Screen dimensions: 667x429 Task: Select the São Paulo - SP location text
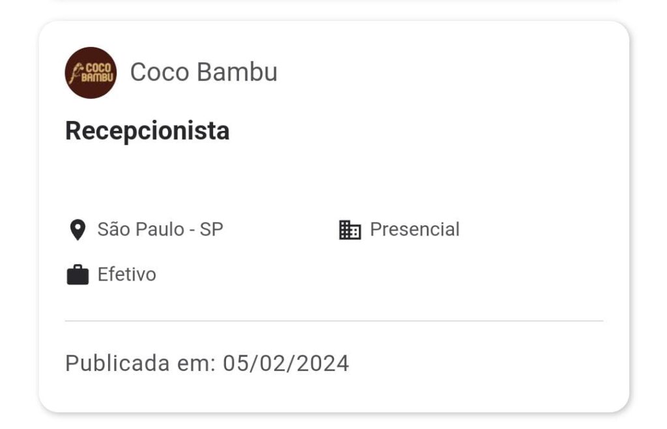160,229
